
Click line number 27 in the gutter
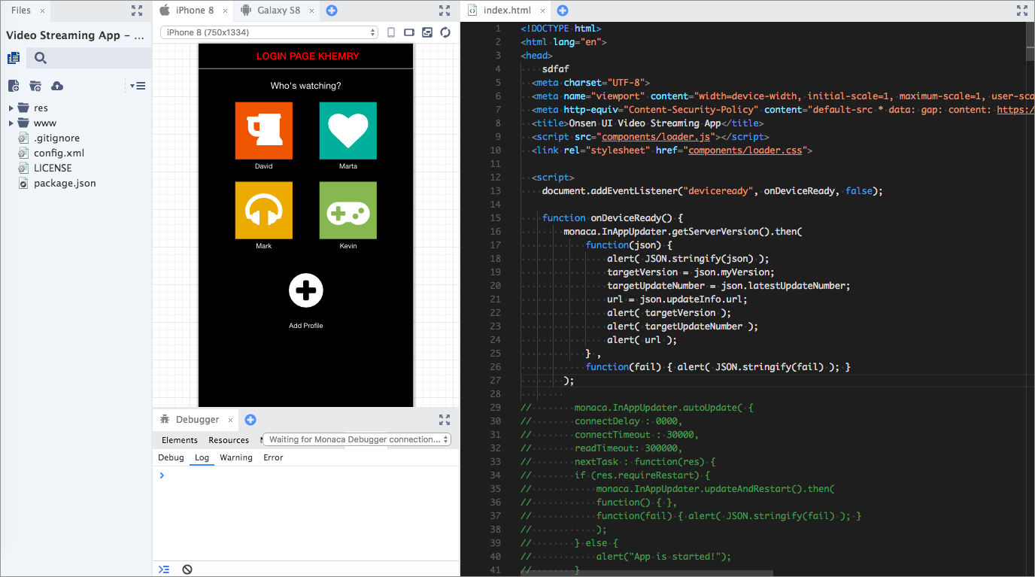click(495, 381)
